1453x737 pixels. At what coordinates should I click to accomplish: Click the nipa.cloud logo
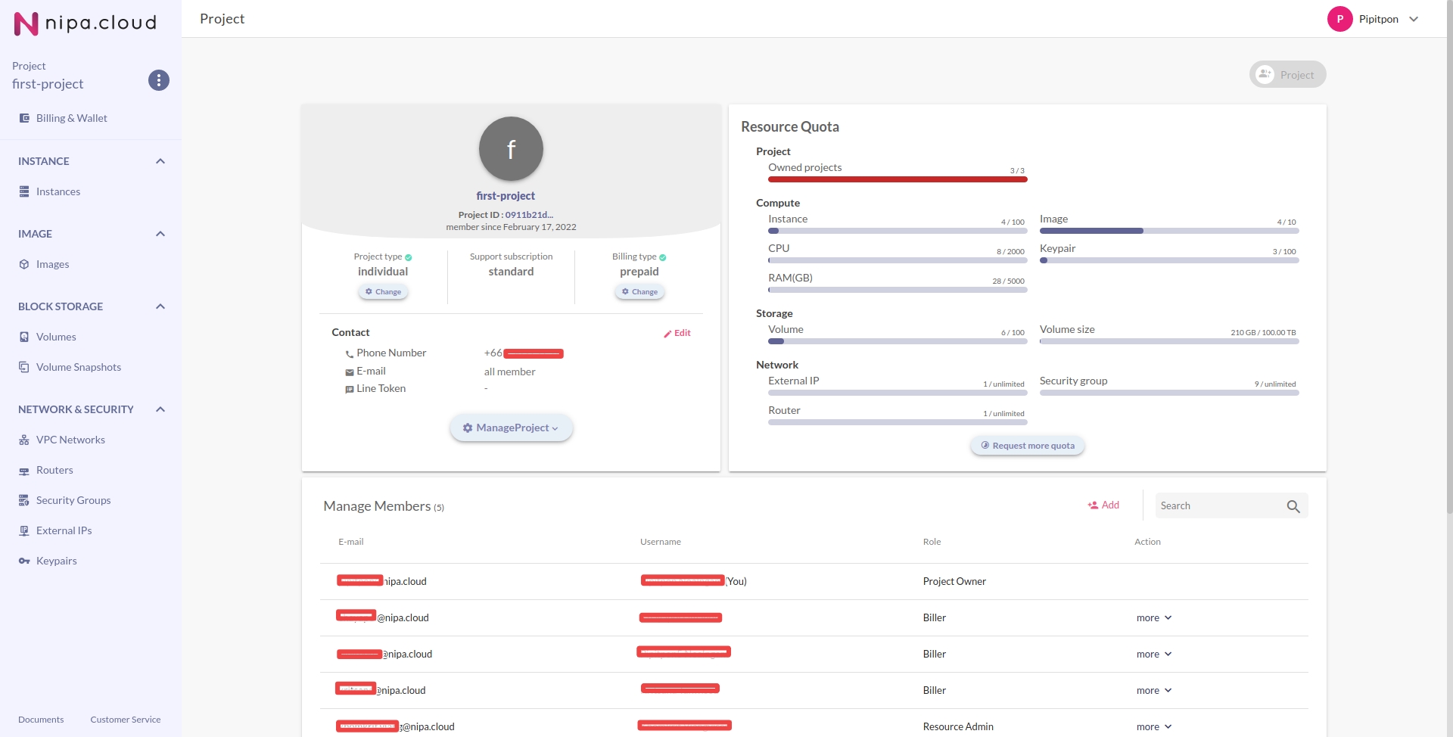point(86,23)
